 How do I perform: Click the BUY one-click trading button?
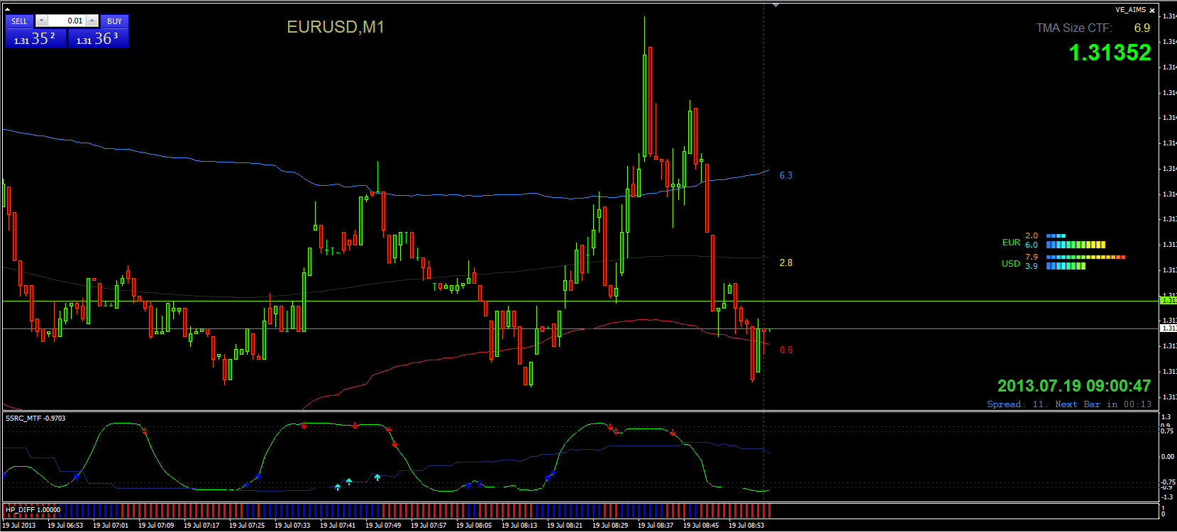tap(114, 21)
